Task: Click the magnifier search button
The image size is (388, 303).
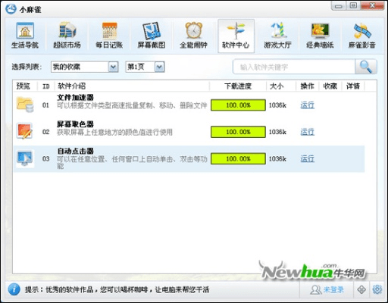Action: tap(366, 67)
